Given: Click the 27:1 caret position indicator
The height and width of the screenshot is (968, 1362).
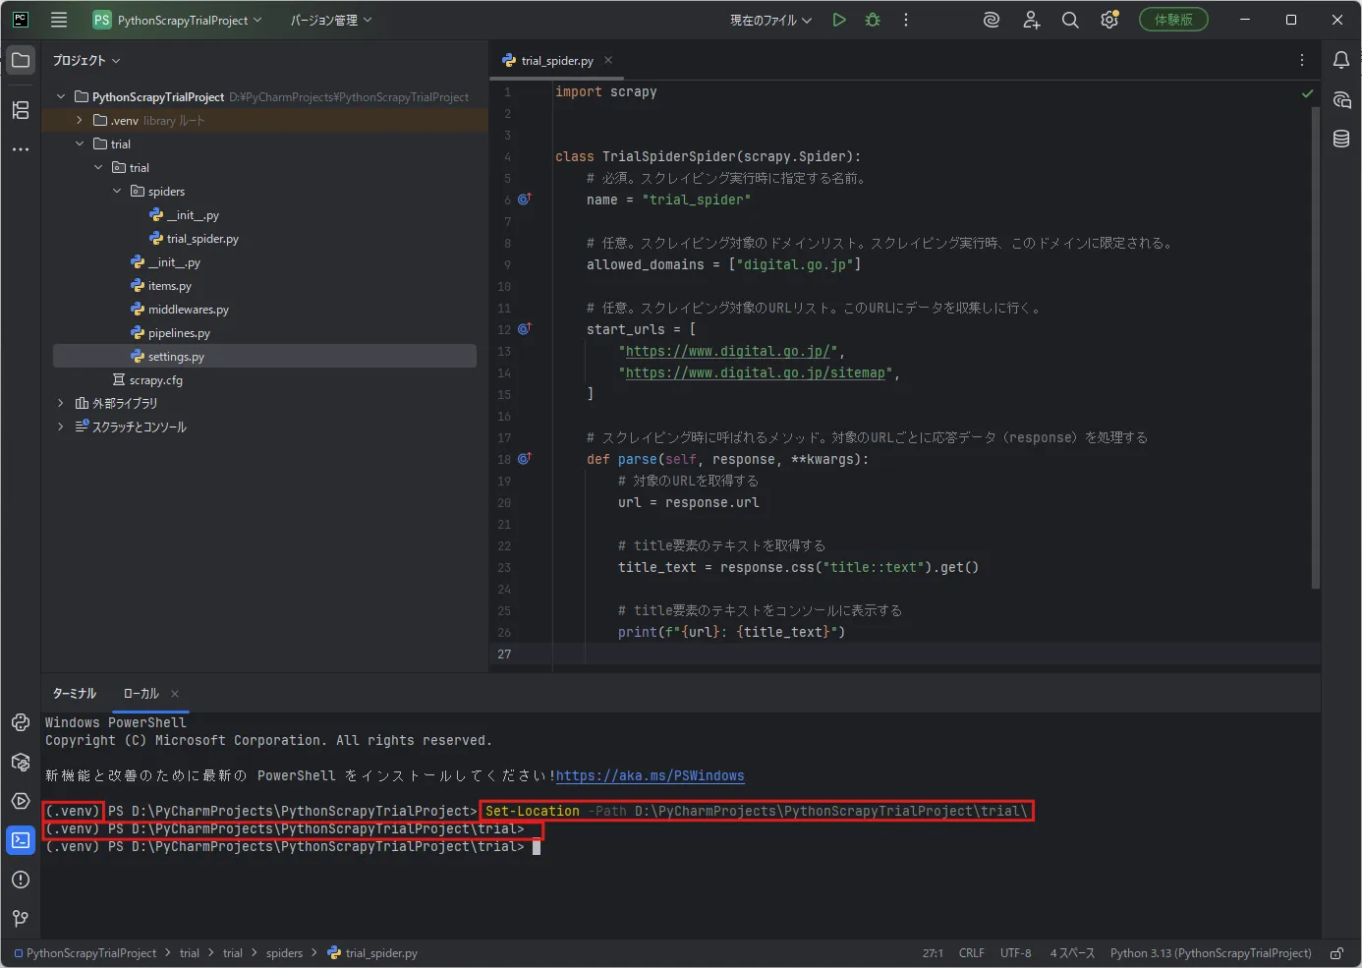Looking at the screenshot, I should [933, 953].
